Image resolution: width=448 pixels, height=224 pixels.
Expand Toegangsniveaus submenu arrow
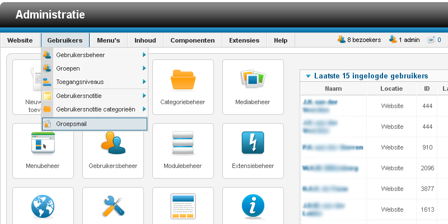tap(144, 82)
